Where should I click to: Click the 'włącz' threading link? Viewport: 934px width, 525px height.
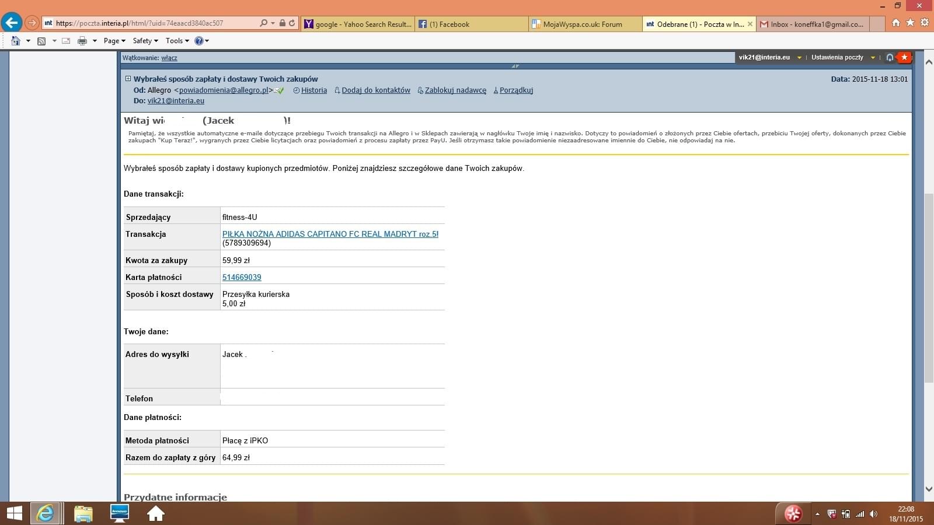(x=169, y=58)
